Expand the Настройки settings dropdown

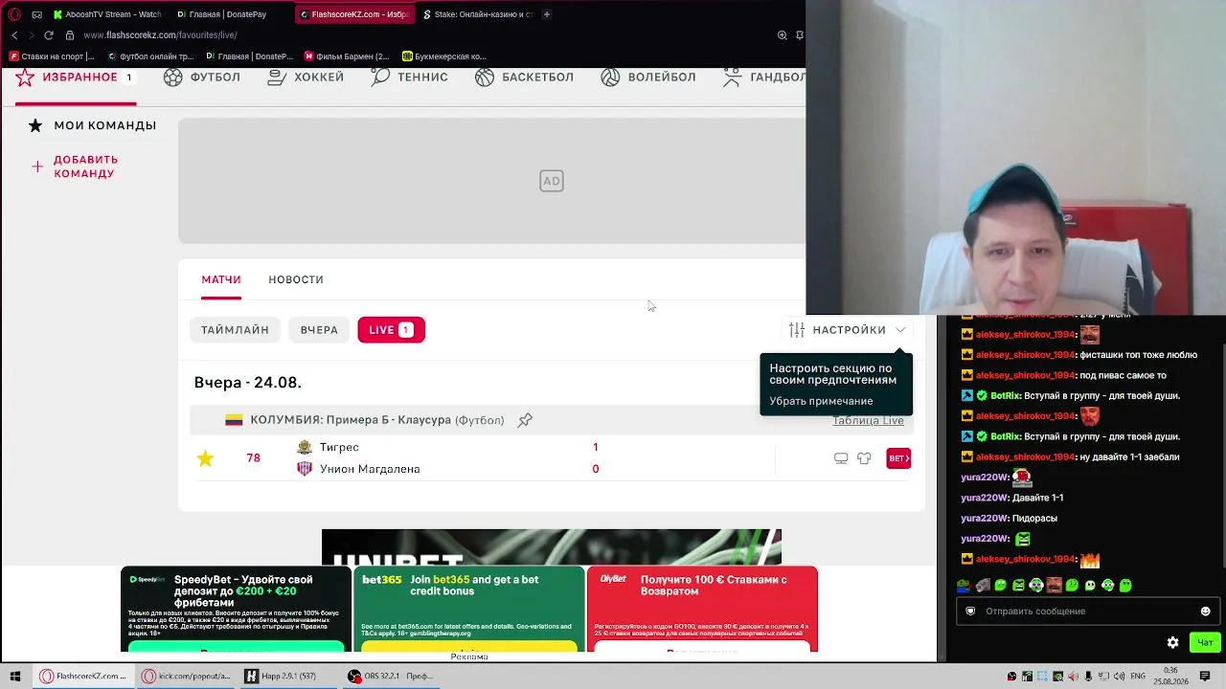(x=848, y=330)
